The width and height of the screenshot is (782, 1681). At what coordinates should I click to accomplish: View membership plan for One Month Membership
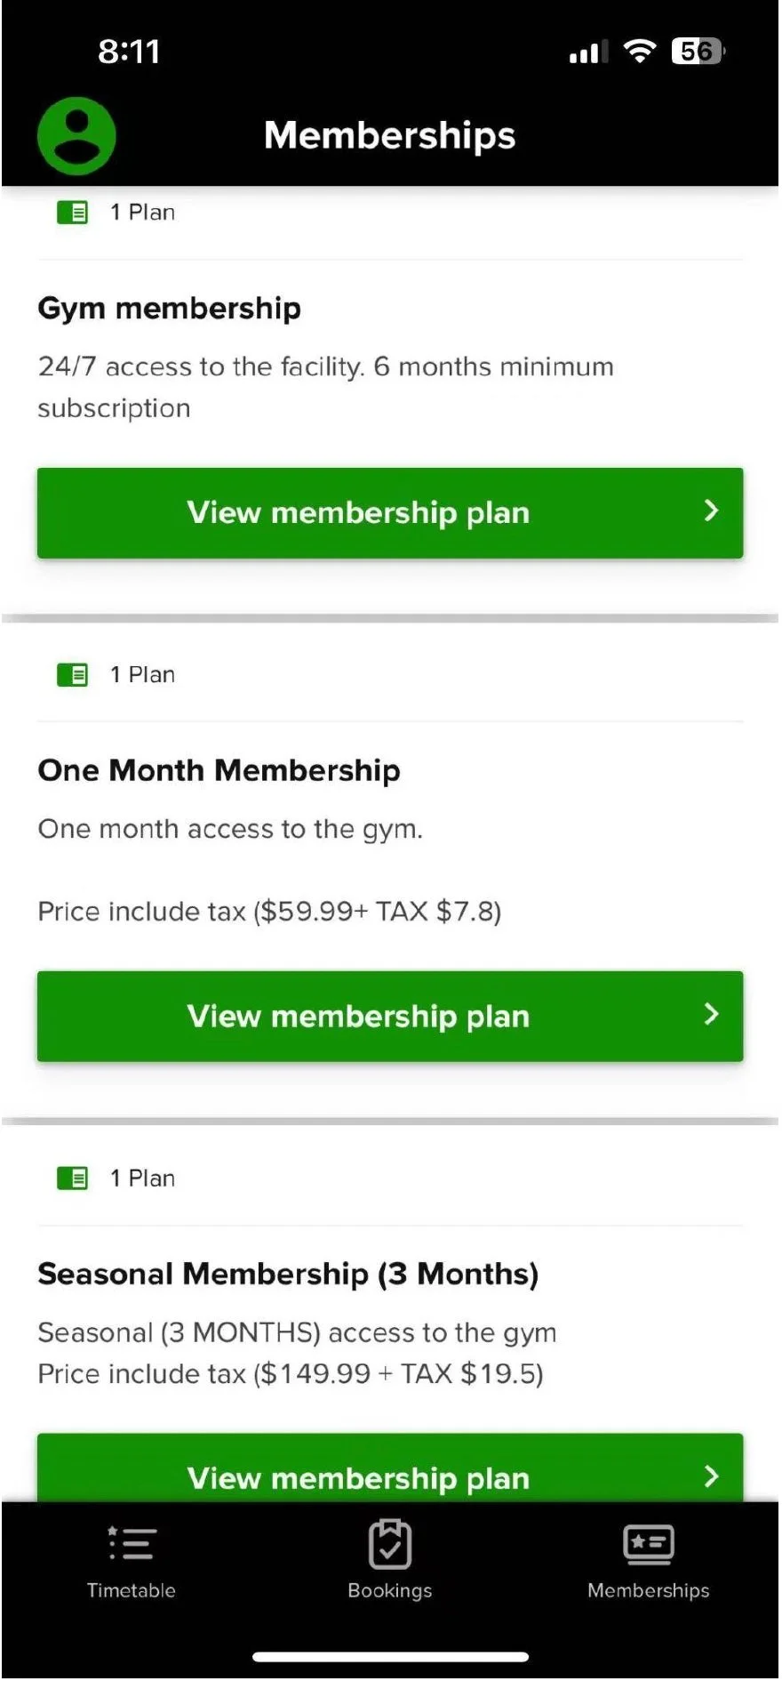[x=390, y=1017]
